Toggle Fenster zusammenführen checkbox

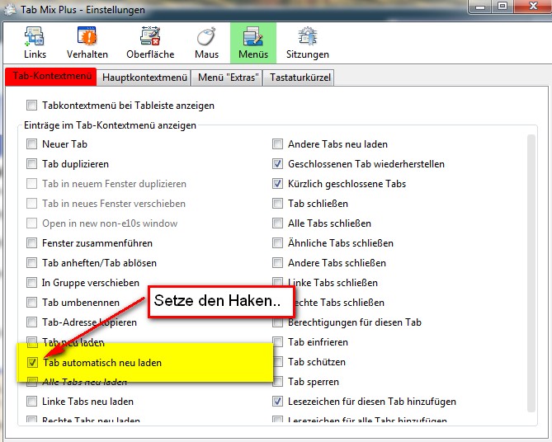coord(31,242)
